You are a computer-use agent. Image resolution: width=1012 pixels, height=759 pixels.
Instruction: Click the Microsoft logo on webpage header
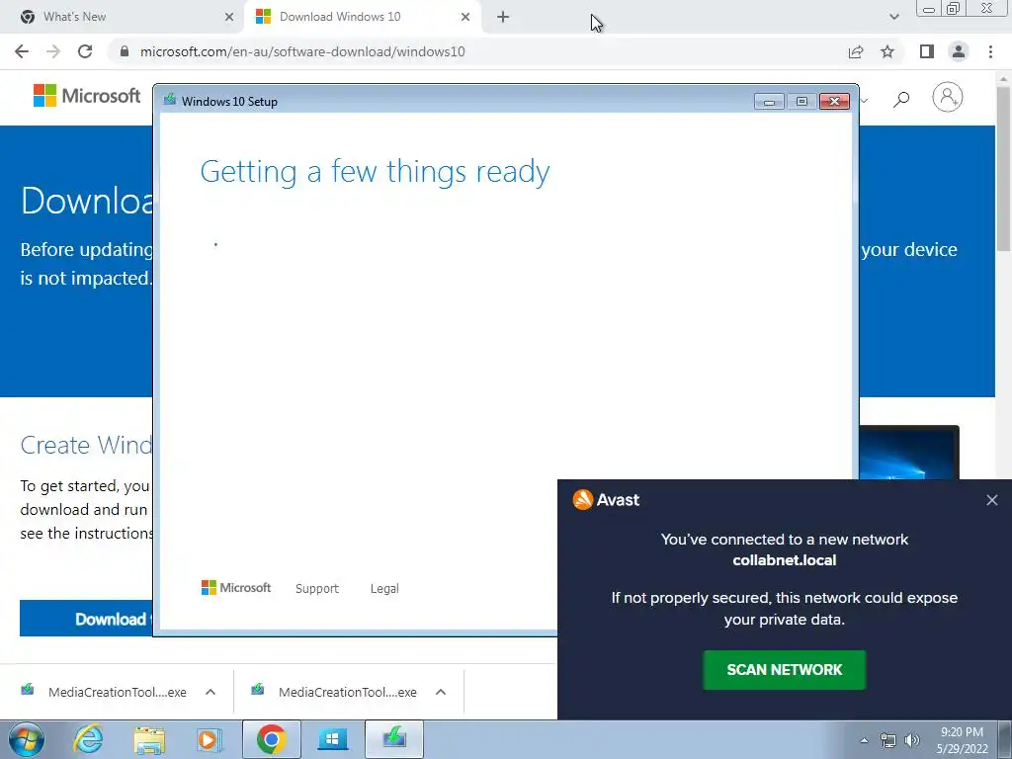pyautogui.click(x=87, y=96)
